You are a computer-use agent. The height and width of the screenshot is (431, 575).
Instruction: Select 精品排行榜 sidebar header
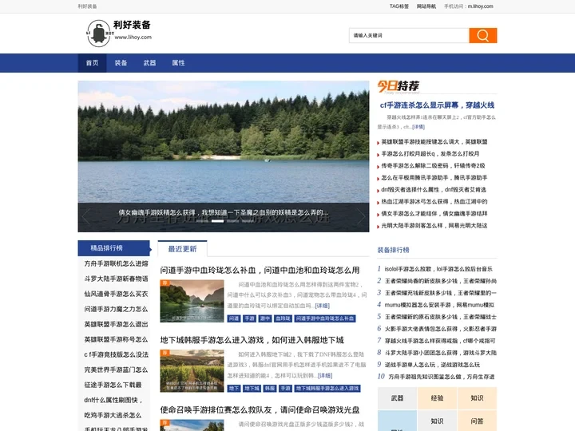coord(114,248)
